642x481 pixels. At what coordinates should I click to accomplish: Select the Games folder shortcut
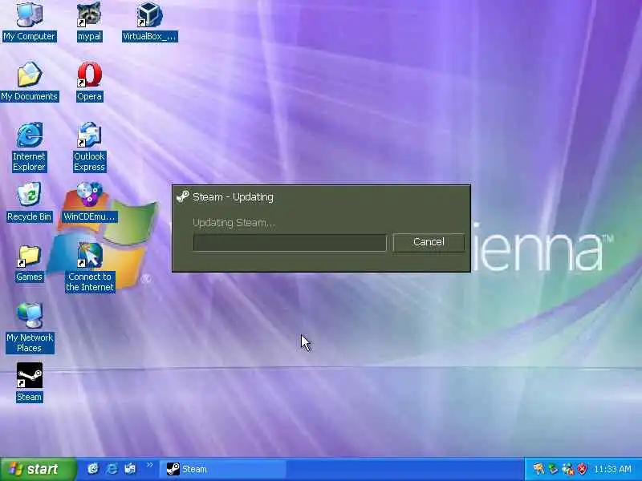[x=29, y=256]
